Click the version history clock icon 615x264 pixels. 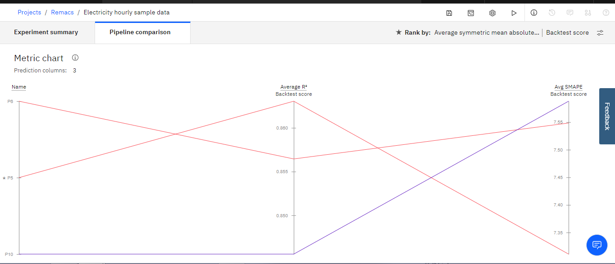point(552,13)
